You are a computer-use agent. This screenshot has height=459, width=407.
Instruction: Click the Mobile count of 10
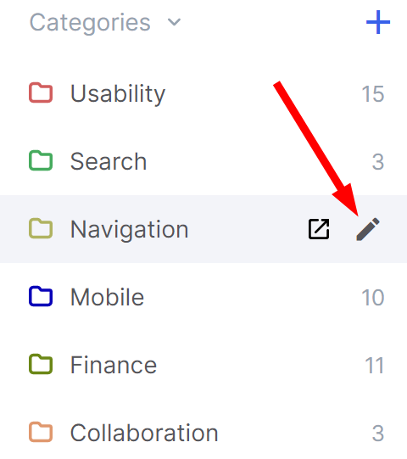coord(373,298)
